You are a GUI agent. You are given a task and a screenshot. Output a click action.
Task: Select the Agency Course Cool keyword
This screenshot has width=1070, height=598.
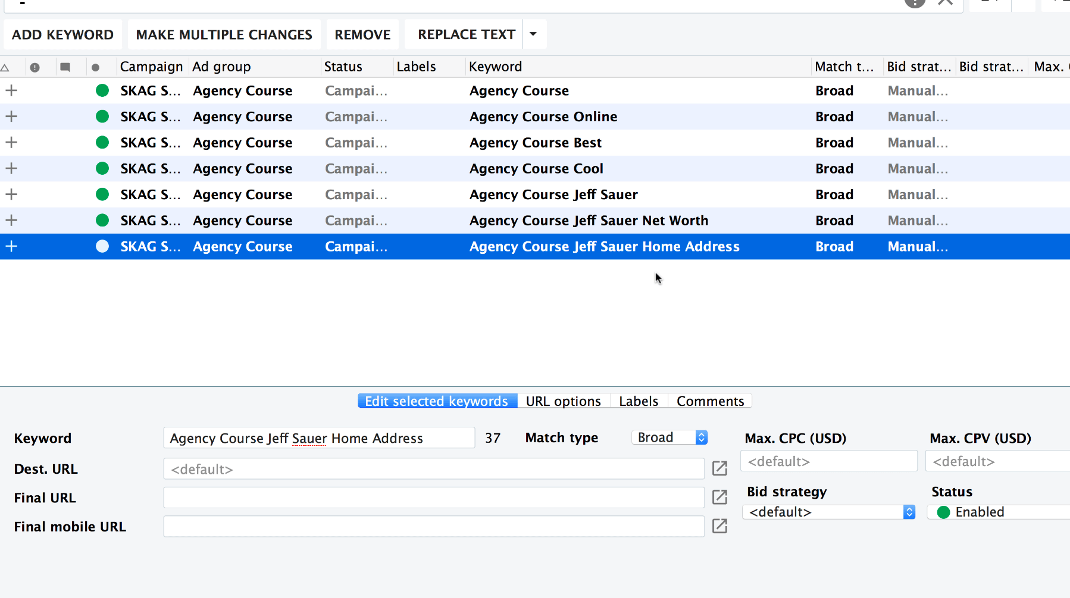pos(536,168)
